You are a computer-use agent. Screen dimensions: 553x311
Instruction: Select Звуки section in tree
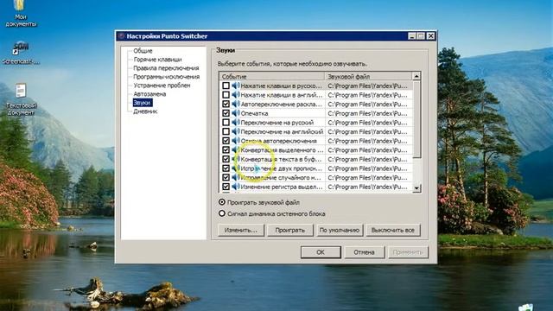coord(143,103)
